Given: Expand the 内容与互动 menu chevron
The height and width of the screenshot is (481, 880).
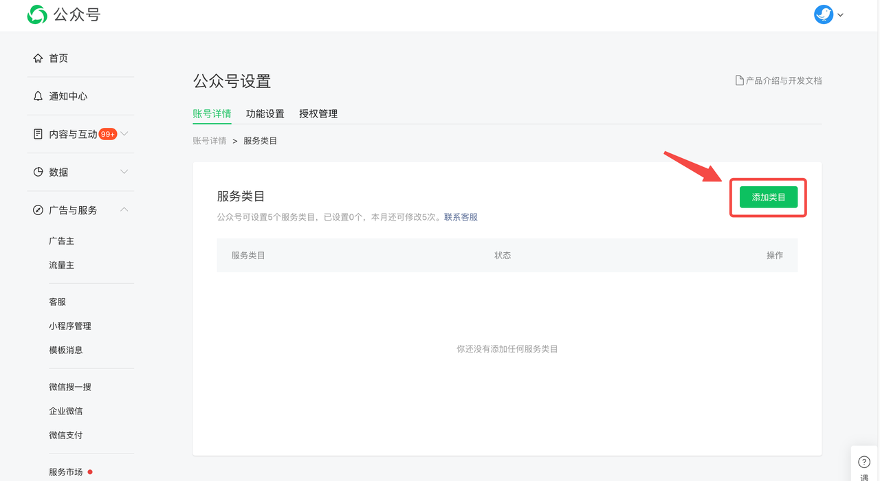Looking at the screenshot, I should 124,134.
